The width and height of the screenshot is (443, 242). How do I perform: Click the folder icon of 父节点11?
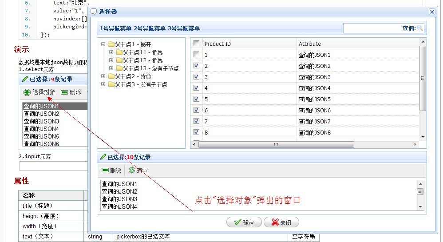119,52
